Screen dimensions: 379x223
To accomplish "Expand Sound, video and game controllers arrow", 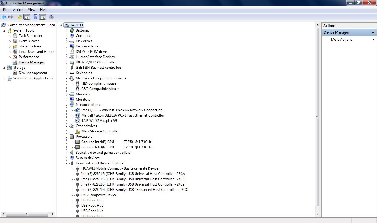I will point(67,153).
